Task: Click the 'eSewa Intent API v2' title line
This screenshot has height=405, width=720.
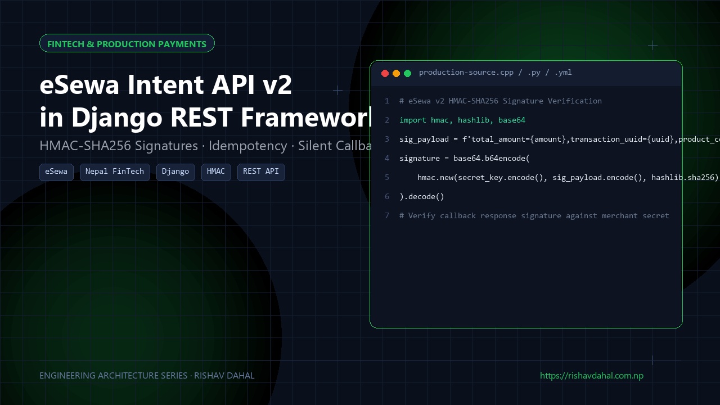Action: click(x=166, y=85)
